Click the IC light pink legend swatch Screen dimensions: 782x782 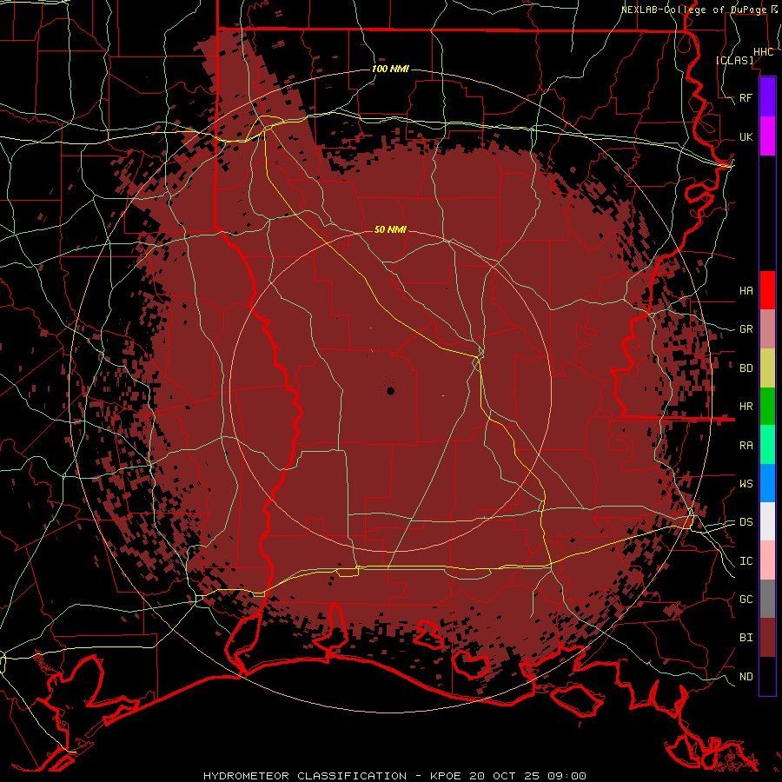[x=767, y=560]
